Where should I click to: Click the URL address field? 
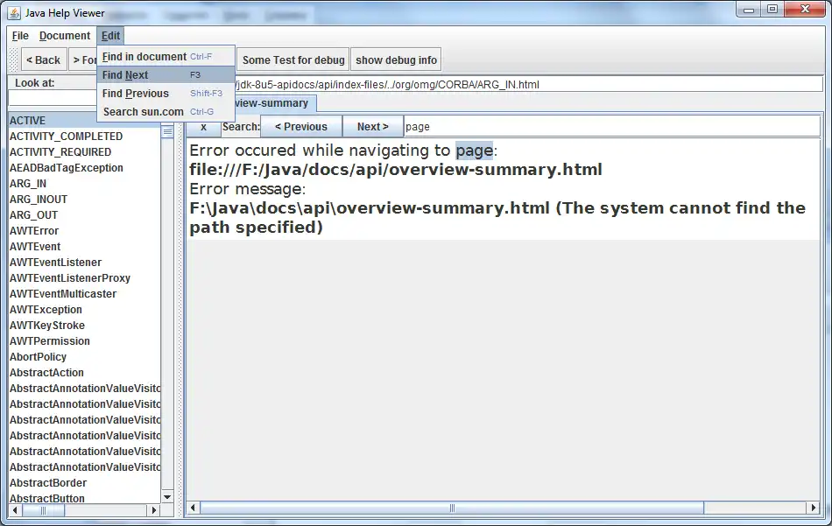click(528, 84)
